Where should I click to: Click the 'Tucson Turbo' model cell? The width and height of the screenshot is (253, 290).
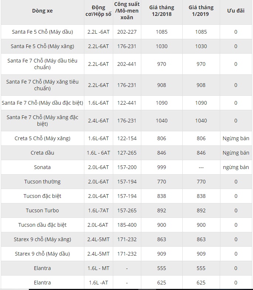tap(42, 210)
